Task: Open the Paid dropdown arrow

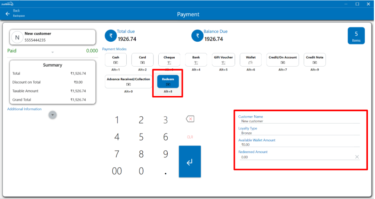Action: [x=52, y=52]
